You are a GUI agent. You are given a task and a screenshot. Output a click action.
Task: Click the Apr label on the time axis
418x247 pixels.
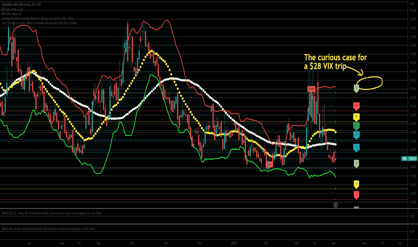pos(334,243)
